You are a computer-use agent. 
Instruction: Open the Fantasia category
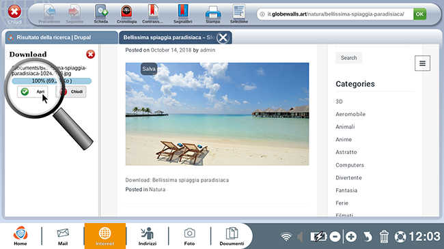click(346, 190)
